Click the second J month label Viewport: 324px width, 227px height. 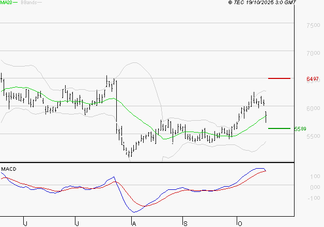[77, 224]
